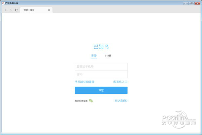
Task: Click the browser back arrow
Action: 5,10
